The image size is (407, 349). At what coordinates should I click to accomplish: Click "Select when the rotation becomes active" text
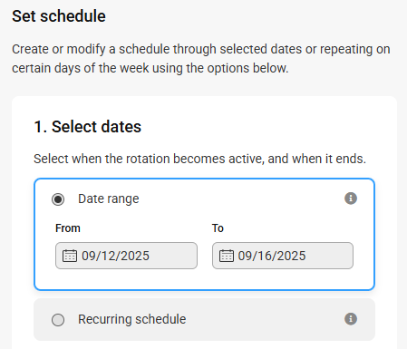(x=199, y=159)
